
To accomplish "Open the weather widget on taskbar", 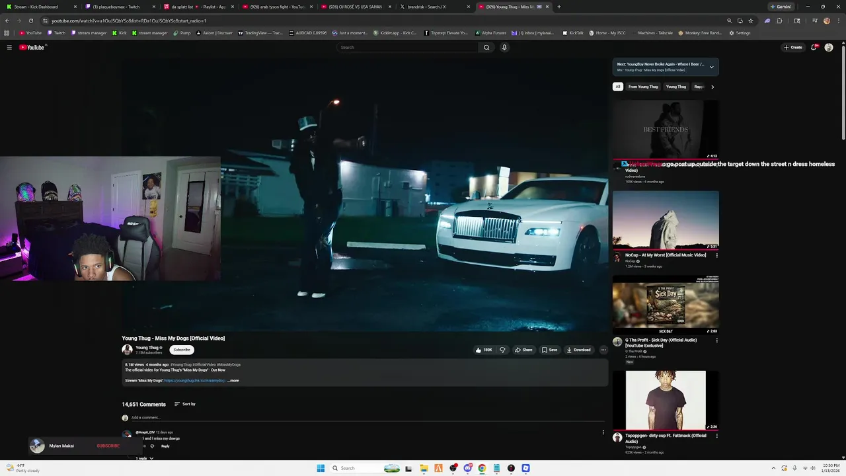I will [22, 468].
